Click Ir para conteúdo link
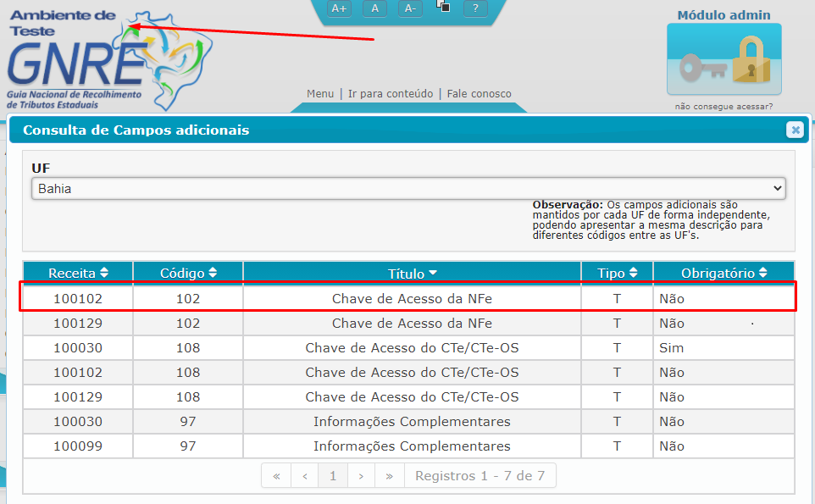815x504 pixels. point(391,93)
